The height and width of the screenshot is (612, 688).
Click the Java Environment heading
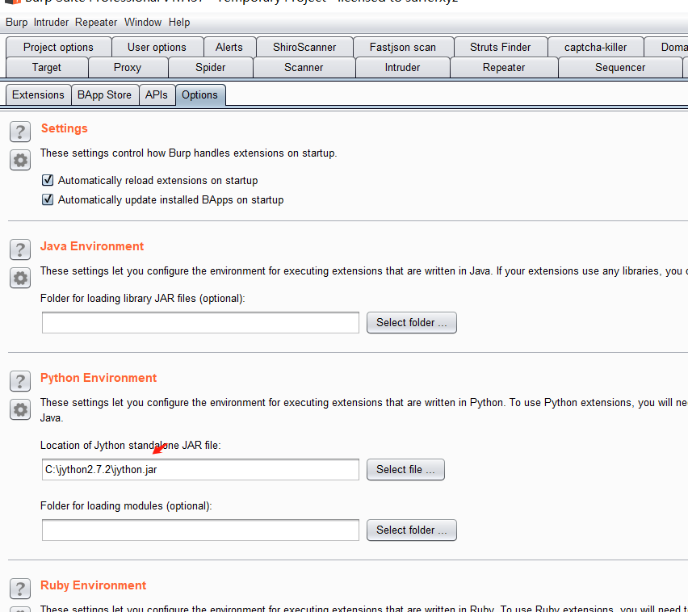(92, 246)
